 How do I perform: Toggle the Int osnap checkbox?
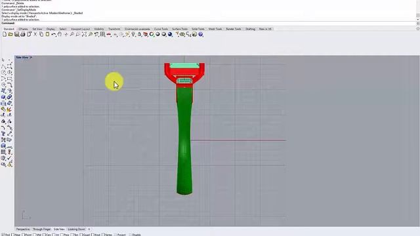coord(53,235)
